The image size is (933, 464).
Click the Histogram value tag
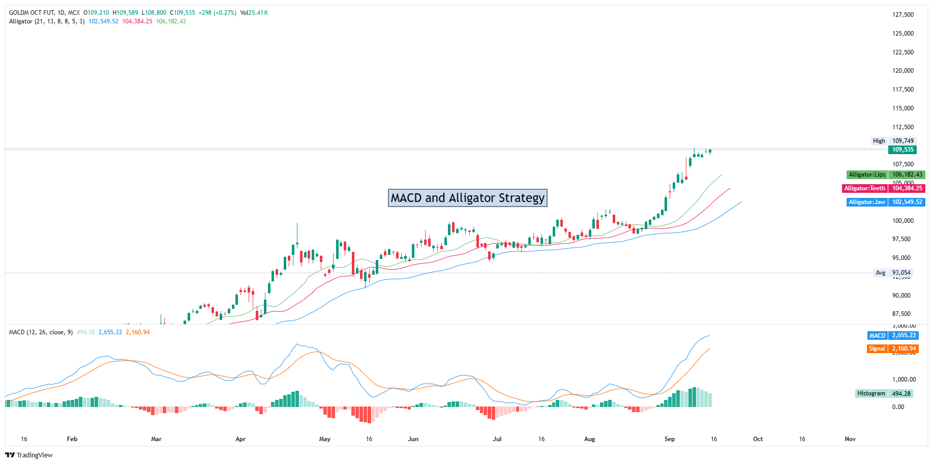[x=884, y=393]
